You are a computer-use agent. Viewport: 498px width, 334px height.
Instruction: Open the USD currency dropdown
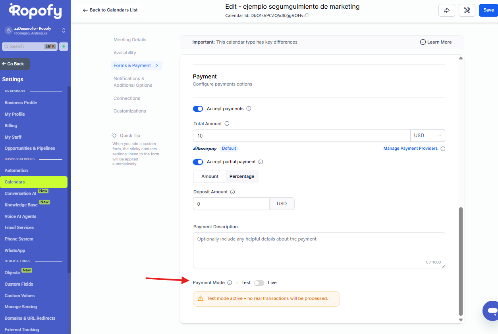point(427,136)
